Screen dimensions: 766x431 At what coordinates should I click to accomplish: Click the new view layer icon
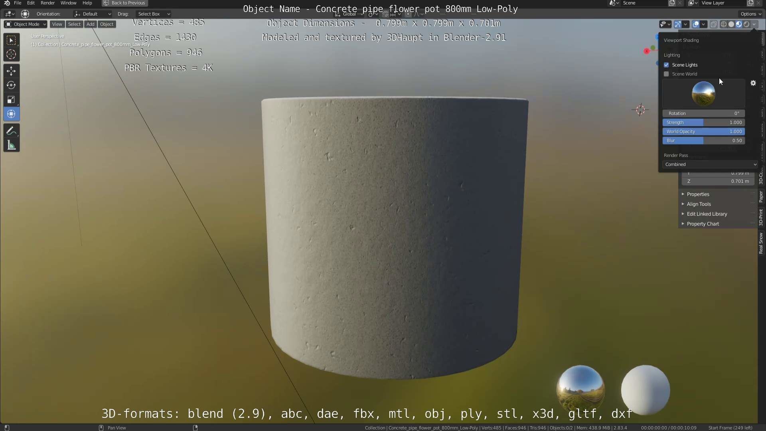[750, 3]
